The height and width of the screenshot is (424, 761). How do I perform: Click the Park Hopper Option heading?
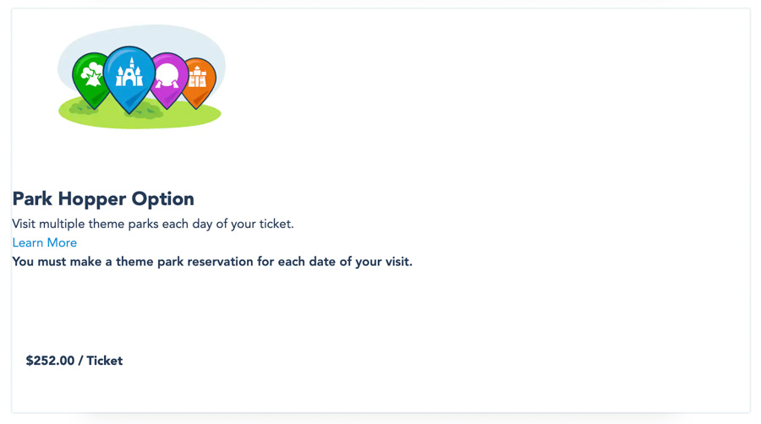[x=103, y=199]
